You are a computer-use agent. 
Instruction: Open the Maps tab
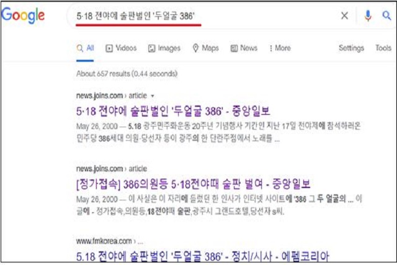[205, 48]
